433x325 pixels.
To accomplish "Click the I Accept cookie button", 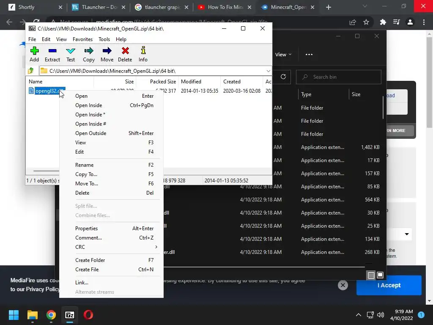I will point(389,285).
